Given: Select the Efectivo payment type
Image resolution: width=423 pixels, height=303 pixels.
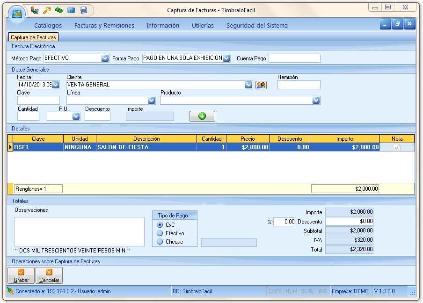Looking at the screenshot, I should tap(160, 233).
